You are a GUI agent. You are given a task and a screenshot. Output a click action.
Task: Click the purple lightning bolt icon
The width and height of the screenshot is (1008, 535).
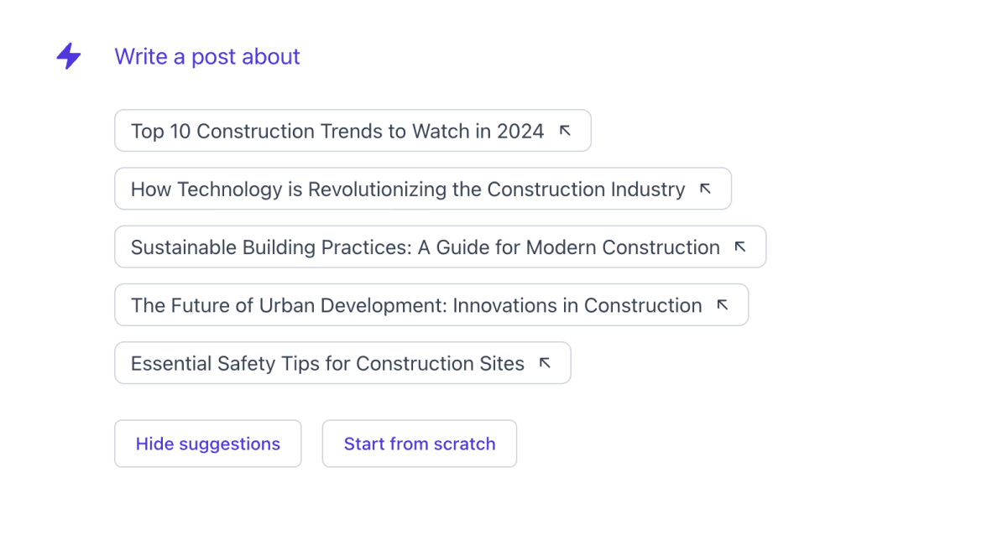point(68,56)
